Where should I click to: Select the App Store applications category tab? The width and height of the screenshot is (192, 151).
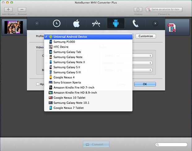pos(96,24)
